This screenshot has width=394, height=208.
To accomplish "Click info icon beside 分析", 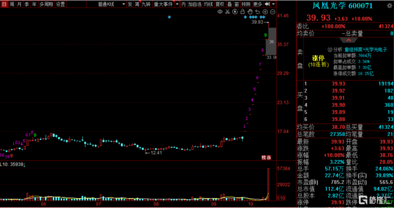I will coord(330,49).
